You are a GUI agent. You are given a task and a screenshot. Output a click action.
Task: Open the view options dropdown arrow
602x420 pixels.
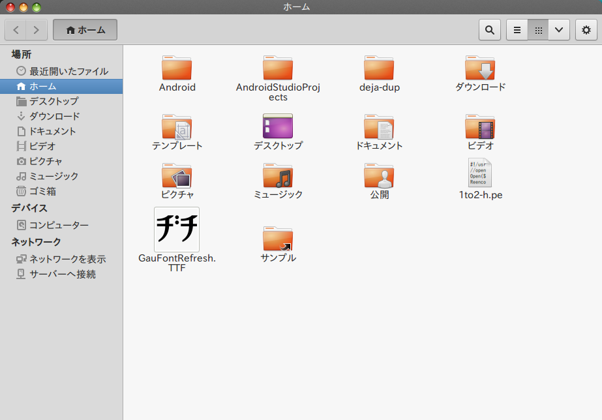pos(559,29)
